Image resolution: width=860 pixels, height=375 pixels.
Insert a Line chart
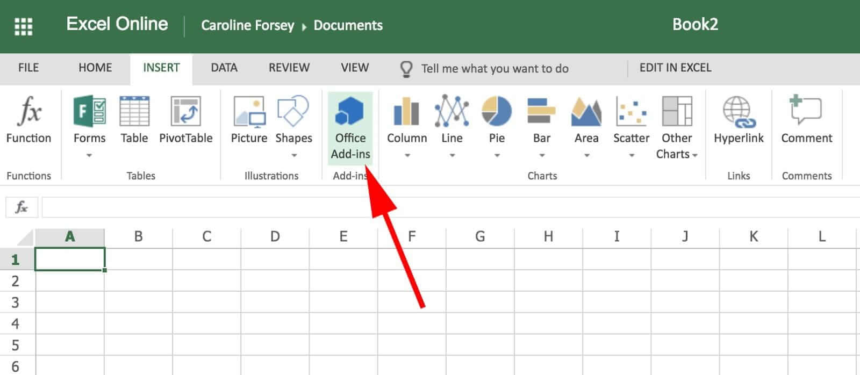tap(452, 120)
